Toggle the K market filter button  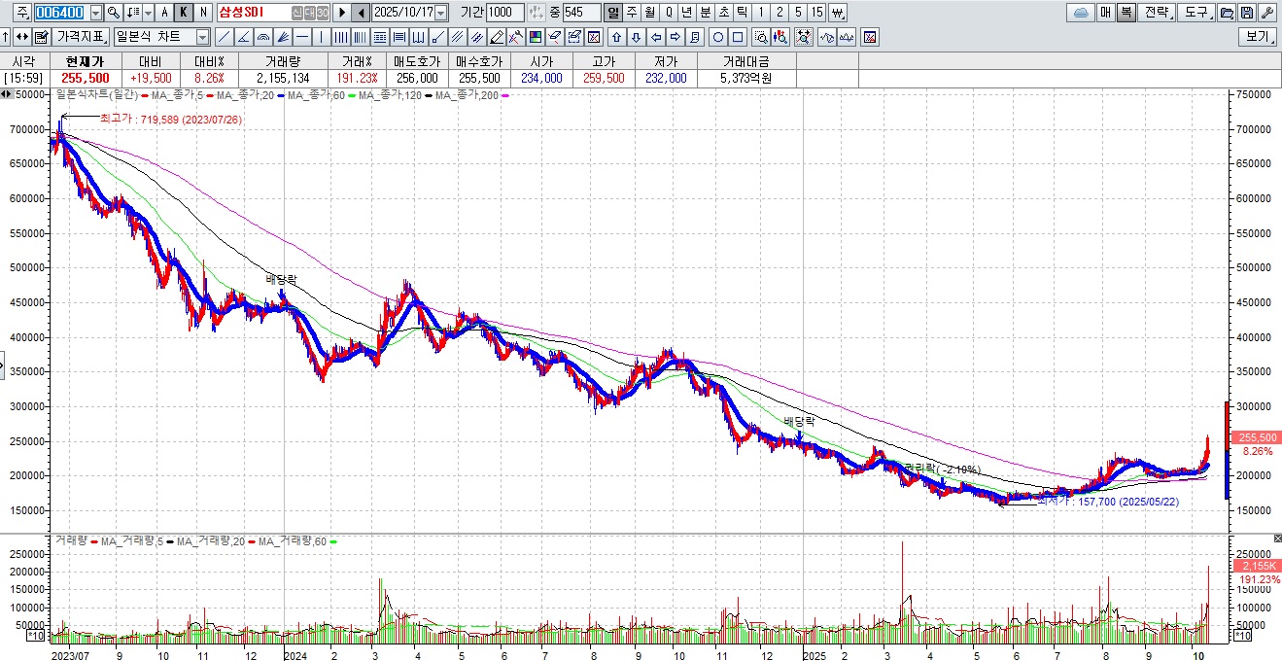[183, 13]
